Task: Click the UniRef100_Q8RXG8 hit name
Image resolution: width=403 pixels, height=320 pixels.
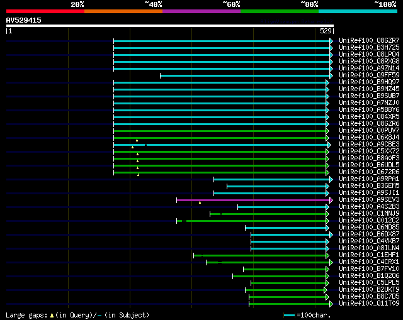Action: pos(369,62)
